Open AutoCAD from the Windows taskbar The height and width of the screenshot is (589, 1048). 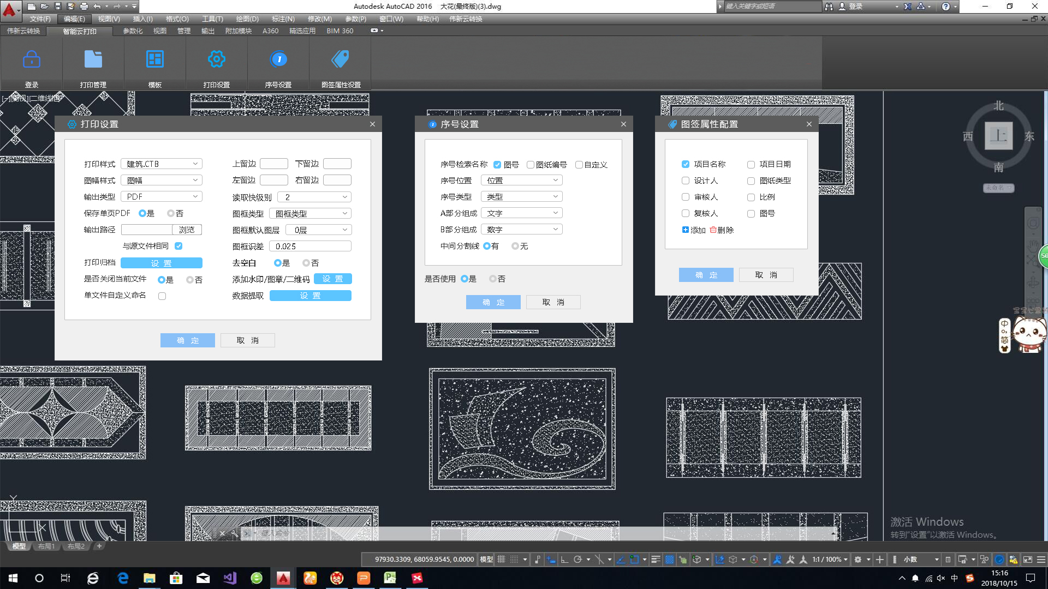tap(283, 578)
